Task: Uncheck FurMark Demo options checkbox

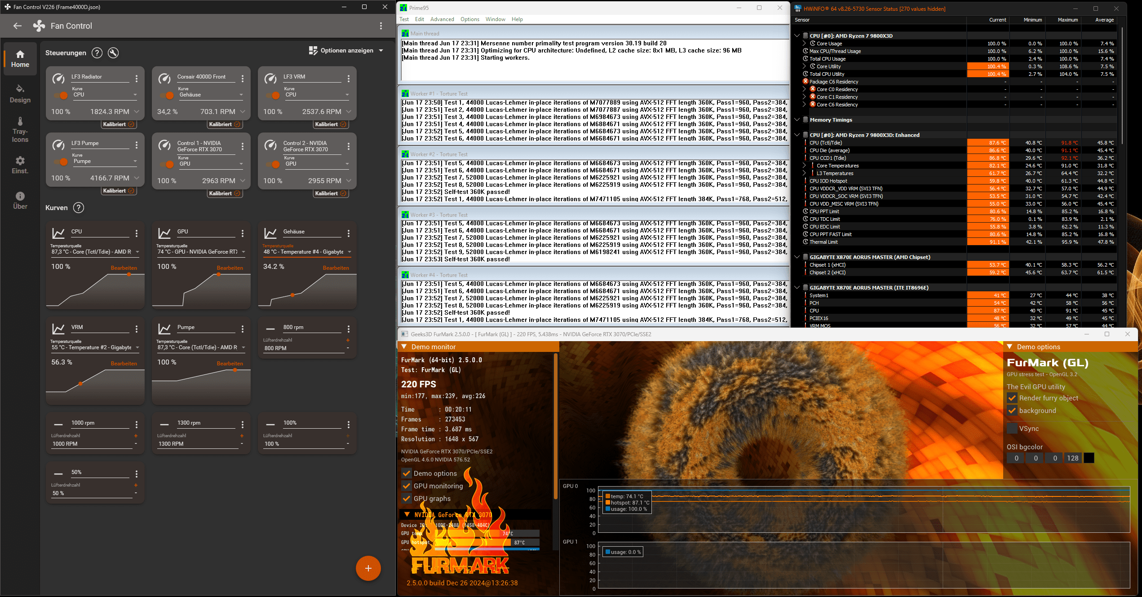Action: pos(407,474)
